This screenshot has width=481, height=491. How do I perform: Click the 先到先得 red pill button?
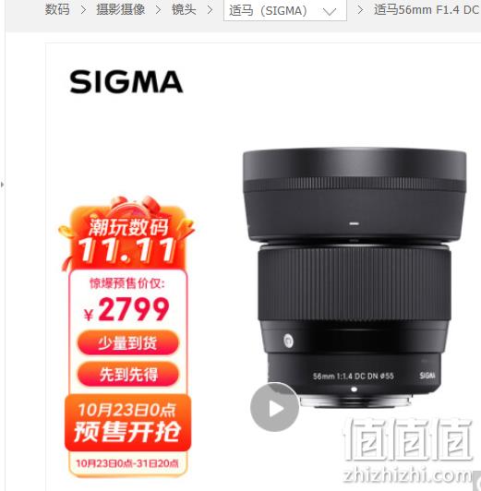pos(128,374)
